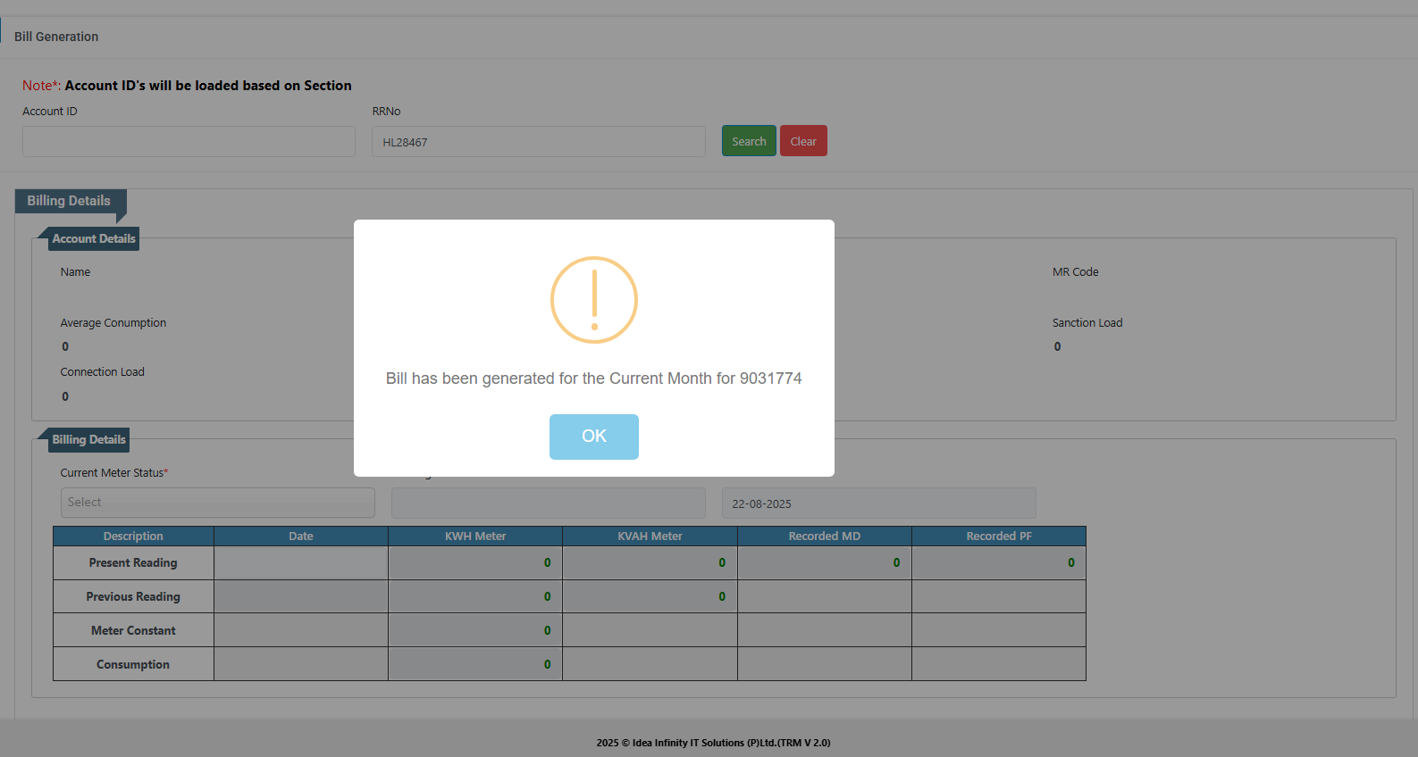
Task: Click the Present Reading Recorded MD cell
Action: tap(825, 563)
